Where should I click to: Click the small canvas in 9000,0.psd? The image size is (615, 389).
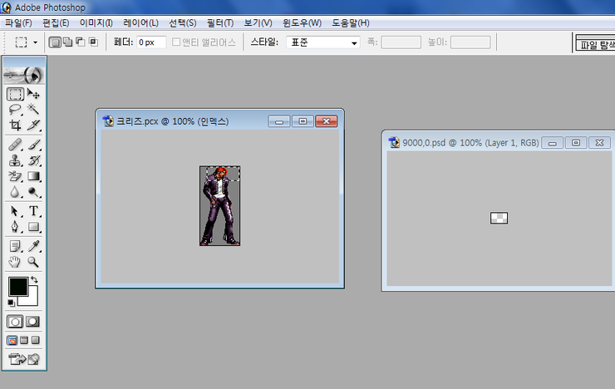[499, 218]
